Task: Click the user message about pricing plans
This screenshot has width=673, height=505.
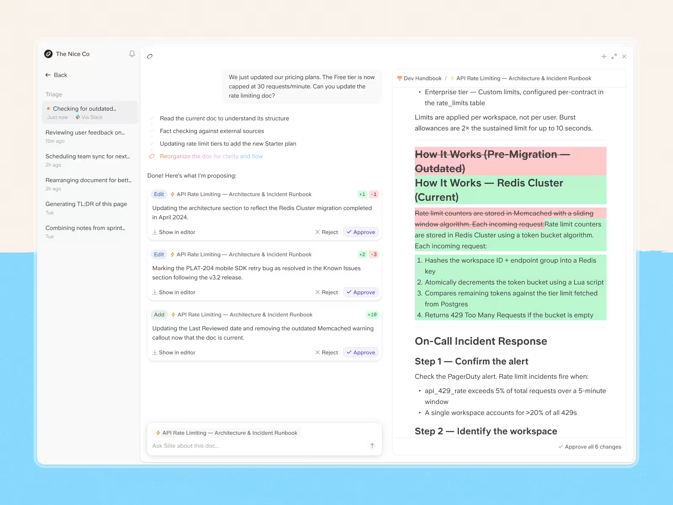Action: tap(302, 86)
